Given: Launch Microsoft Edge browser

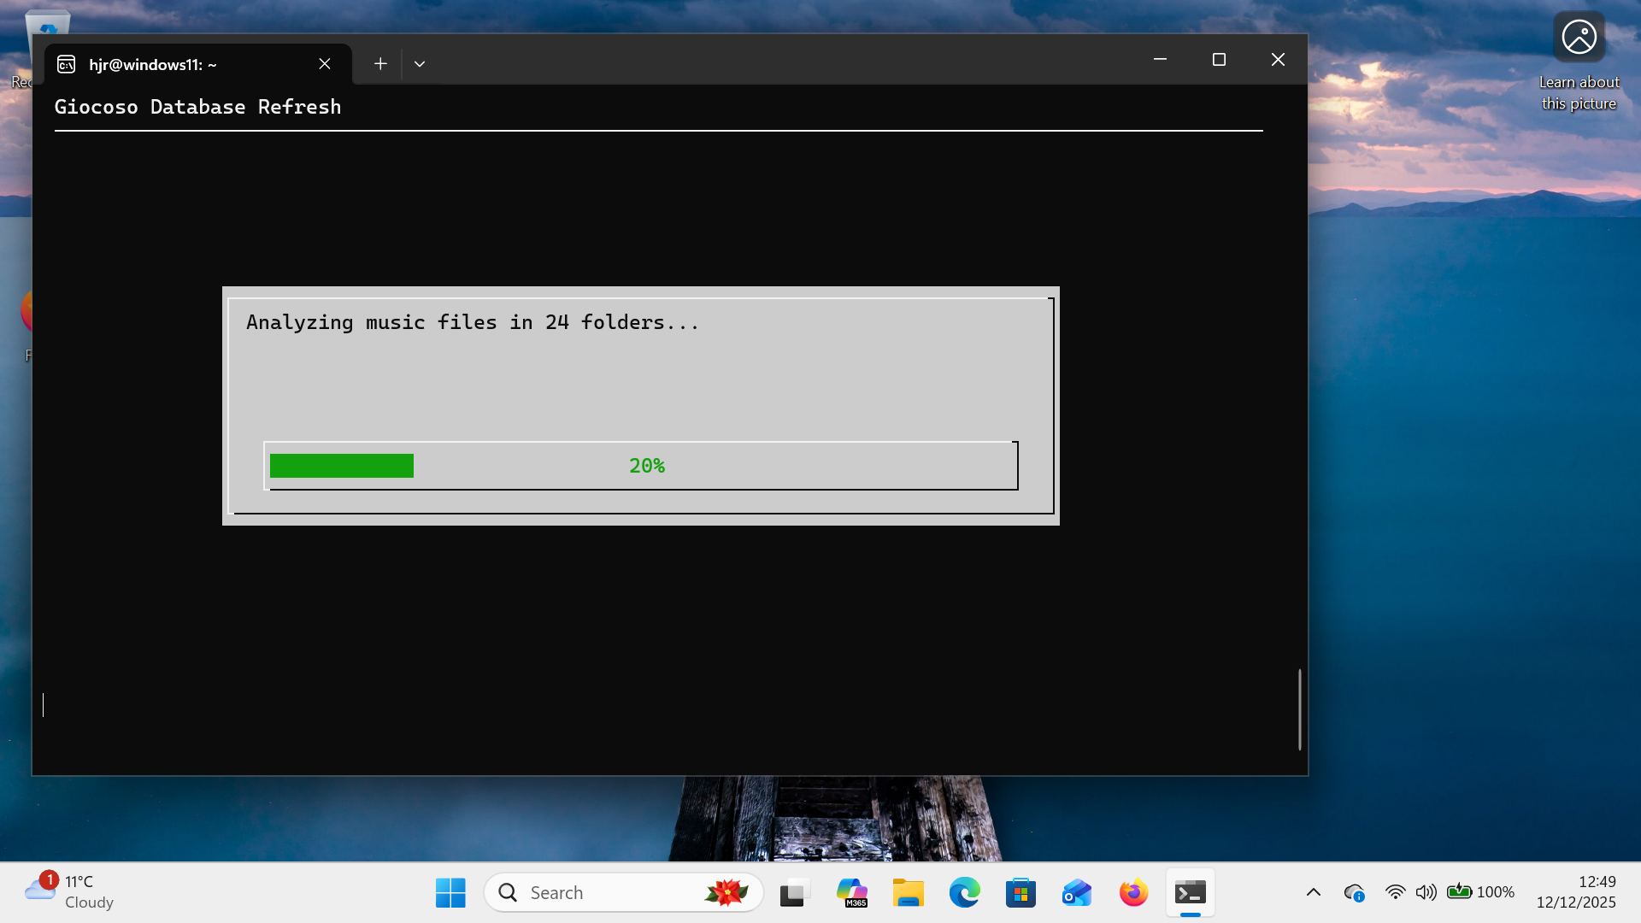Looking at the screenshot, I should coord(964,893).
